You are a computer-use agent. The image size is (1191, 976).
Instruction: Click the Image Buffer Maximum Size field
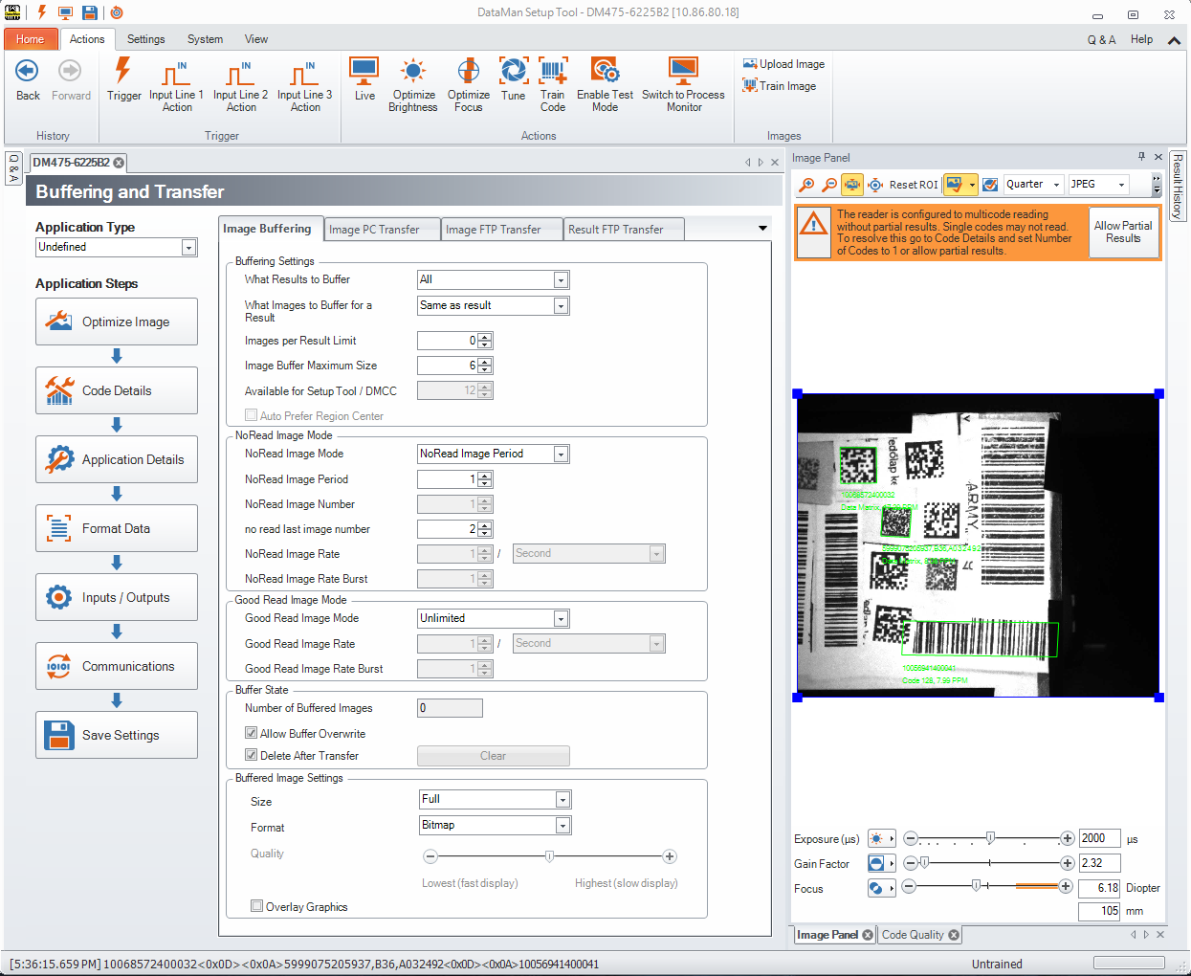click(x=448, y=366)
